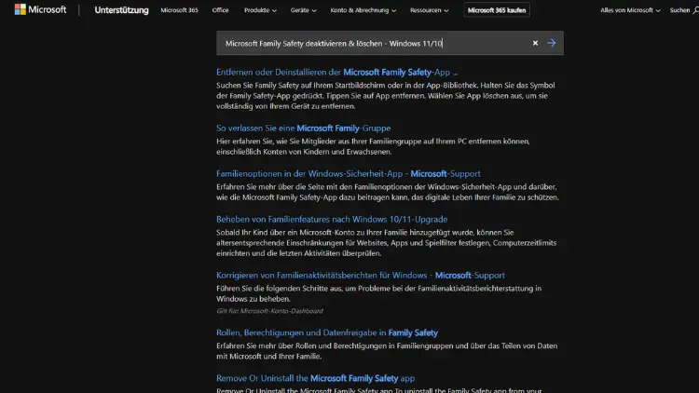Image resolution: width=699 pixels, height=393 pixels.
Task: Click description starting 'Führen Sie die folgenden Schritte aus'
Action: tap(379, 293)
